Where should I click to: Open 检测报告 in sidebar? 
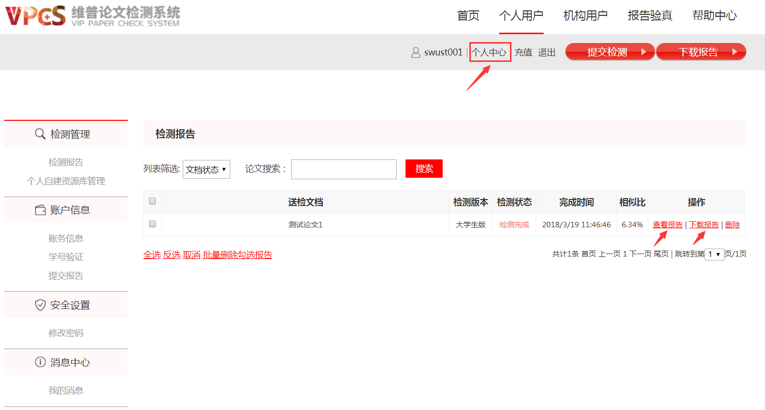click(66, 162)
